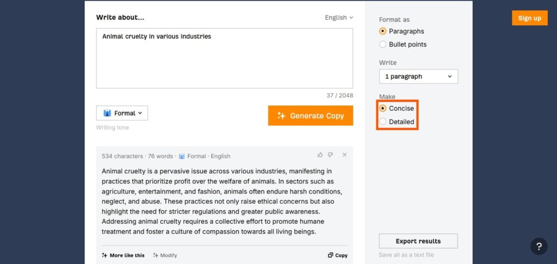
Task: Click inside the Write about text area
Action: pyautogui.click(x=225, y=59)
